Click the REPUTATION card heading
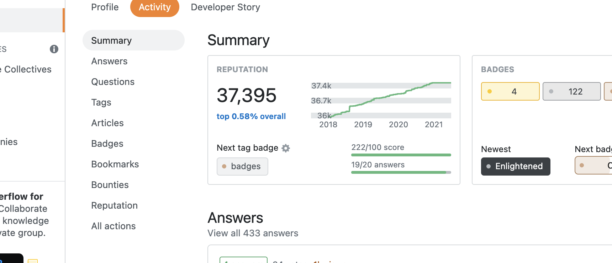This screenshot has height=263, width=612. pos(242,70)
